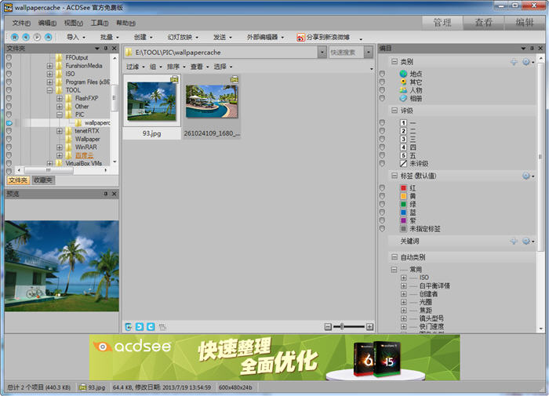This screenshot has width=549, height=396.
Task: Click the 未评级 (unrated) slash icon
Action: click(403, 162)
